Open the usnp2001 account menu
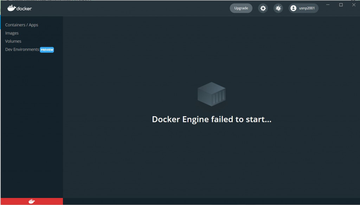This screenshot has width=360, height=205. [303, 8]
